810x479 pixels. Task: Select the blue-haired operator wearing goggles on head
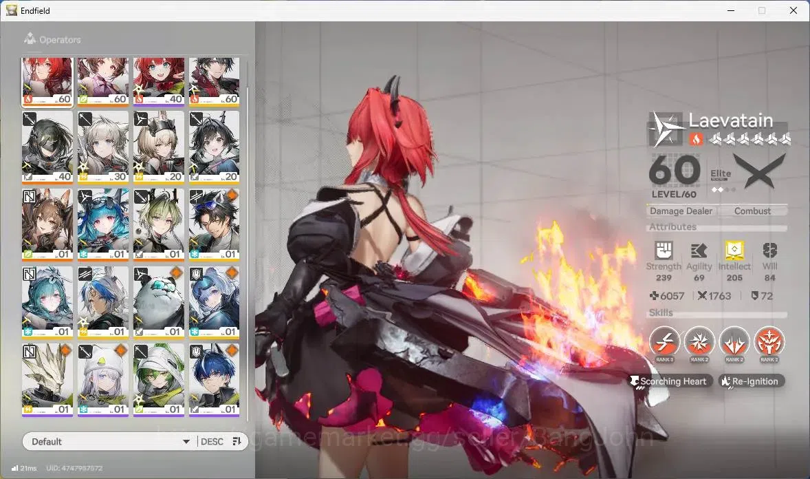(x=103, y=225)
